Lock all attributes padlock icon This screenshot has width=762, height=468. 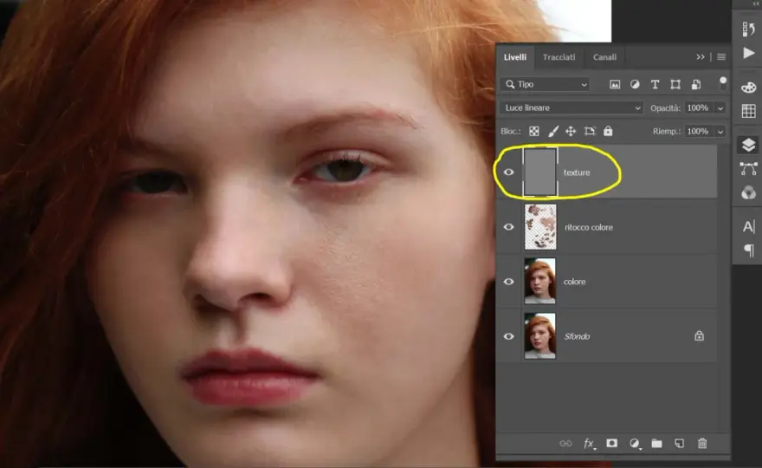coord(608,131)
